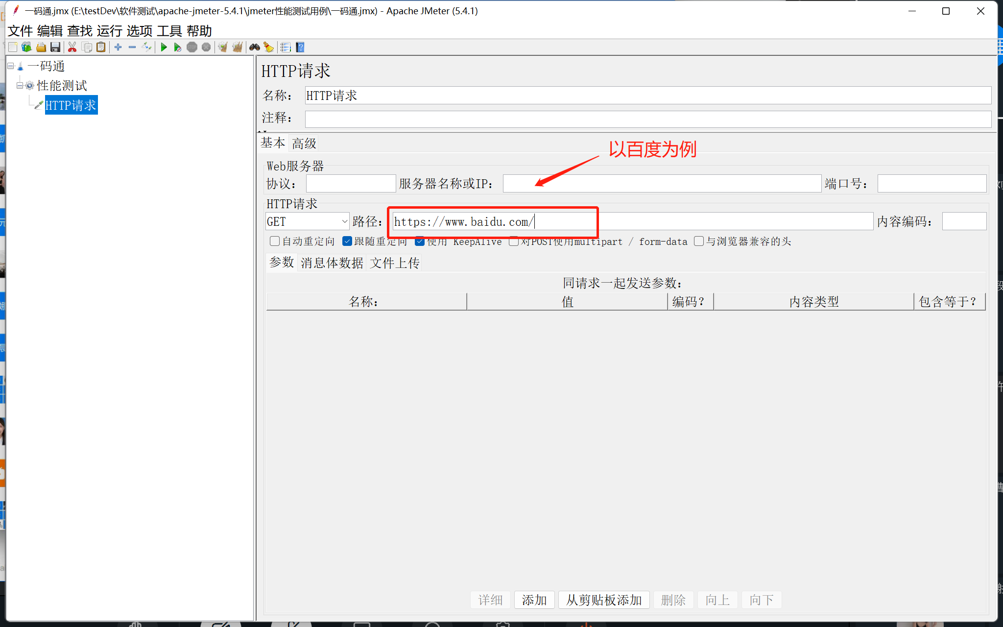Check the 与浏览器兼容的头 checkbox
Viewport: 1003px width, 627px height.
[x=699, y=241]
